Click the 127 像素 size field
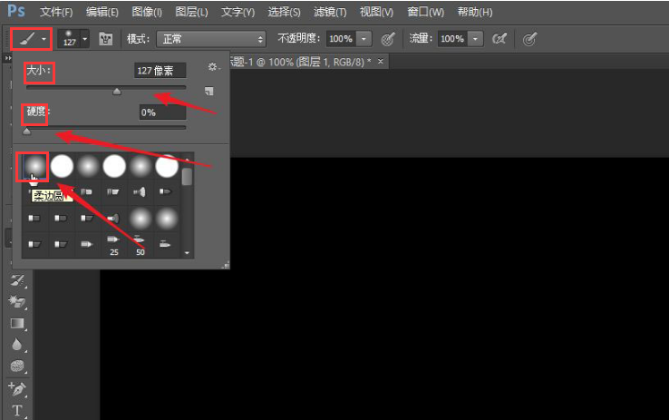Image resolution: width=669 pixels, height=420 pixels. (160, 71)
